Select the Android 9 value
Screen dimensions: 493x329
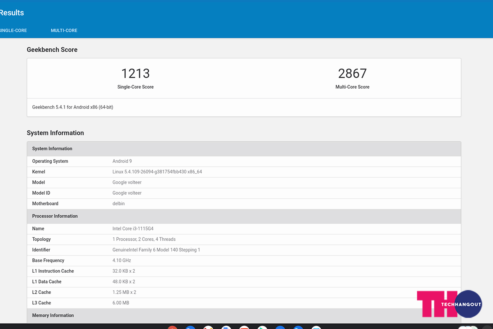point(122,161)
